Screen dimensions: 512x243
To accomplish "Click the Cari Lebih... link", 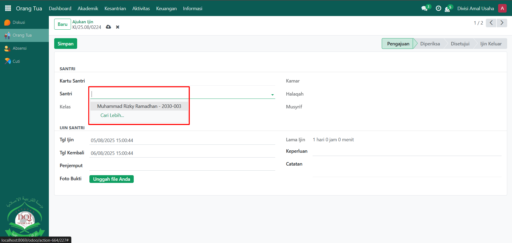I will pyautogui.click(x=112, y=115).
